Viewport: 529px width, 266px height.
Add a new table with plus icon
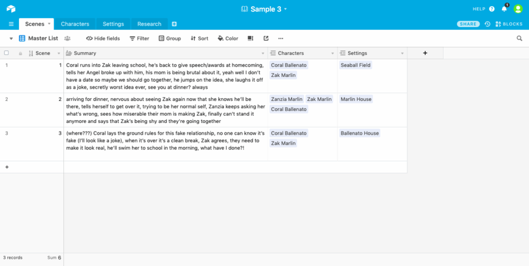click(x=174, y=24)
